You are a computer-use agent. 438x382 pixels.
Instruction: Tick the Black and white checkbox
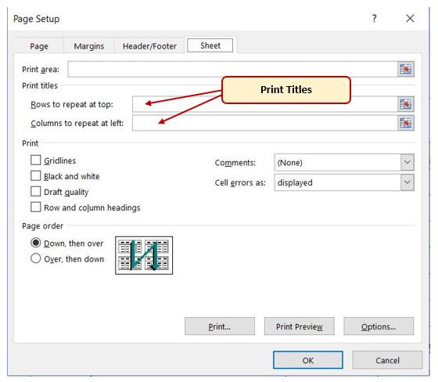click(x=36, y=176)
